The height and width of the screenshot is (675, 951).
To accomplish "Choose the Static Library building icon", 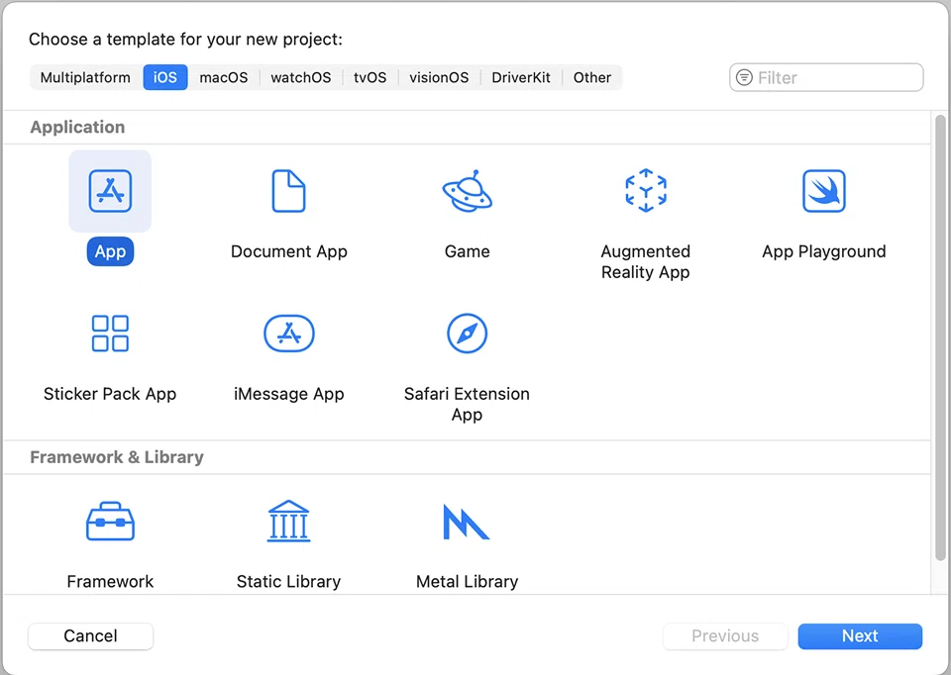I will 288,521.
